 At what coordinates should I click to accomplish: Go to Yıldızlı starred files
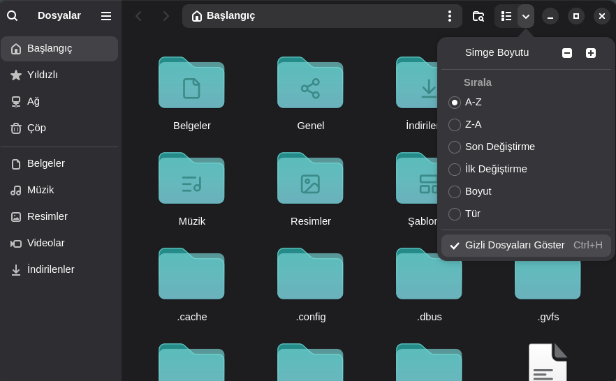coord(42,75)
